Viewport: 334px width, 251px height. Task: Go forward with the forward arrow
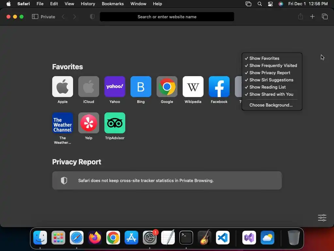[x=74, y=17]
